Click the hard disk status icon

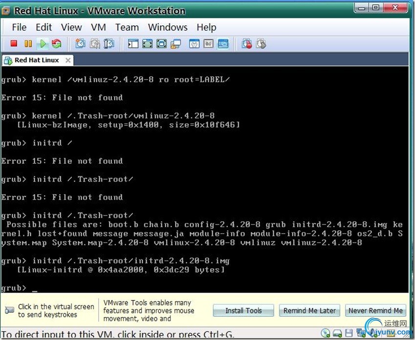coord(337,333)
